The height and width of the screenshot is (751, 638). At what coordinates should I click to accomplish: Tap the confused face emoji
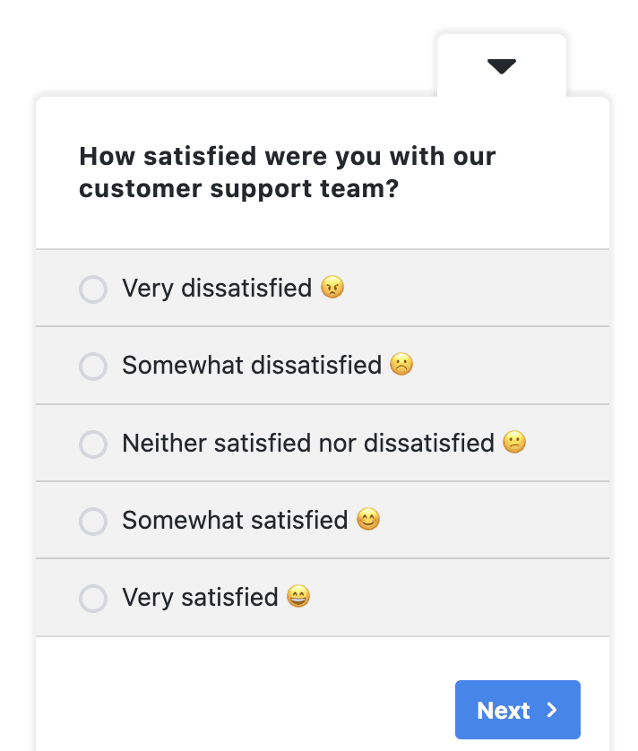click(514, 442)
